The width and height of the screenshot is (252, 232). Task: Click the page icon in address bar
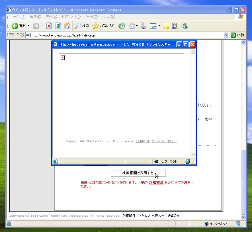point(28,35)
